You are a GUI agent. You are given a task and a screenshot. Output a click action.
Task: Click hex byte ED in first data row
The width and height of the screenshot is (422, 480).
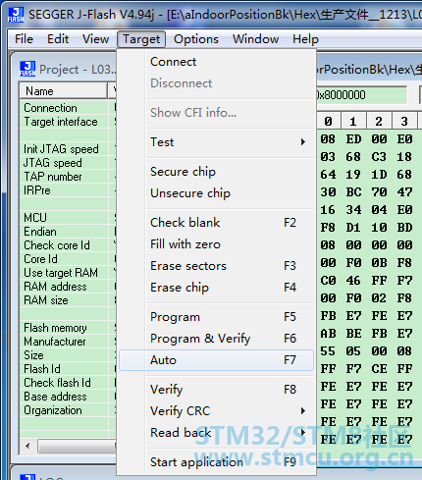353,139
